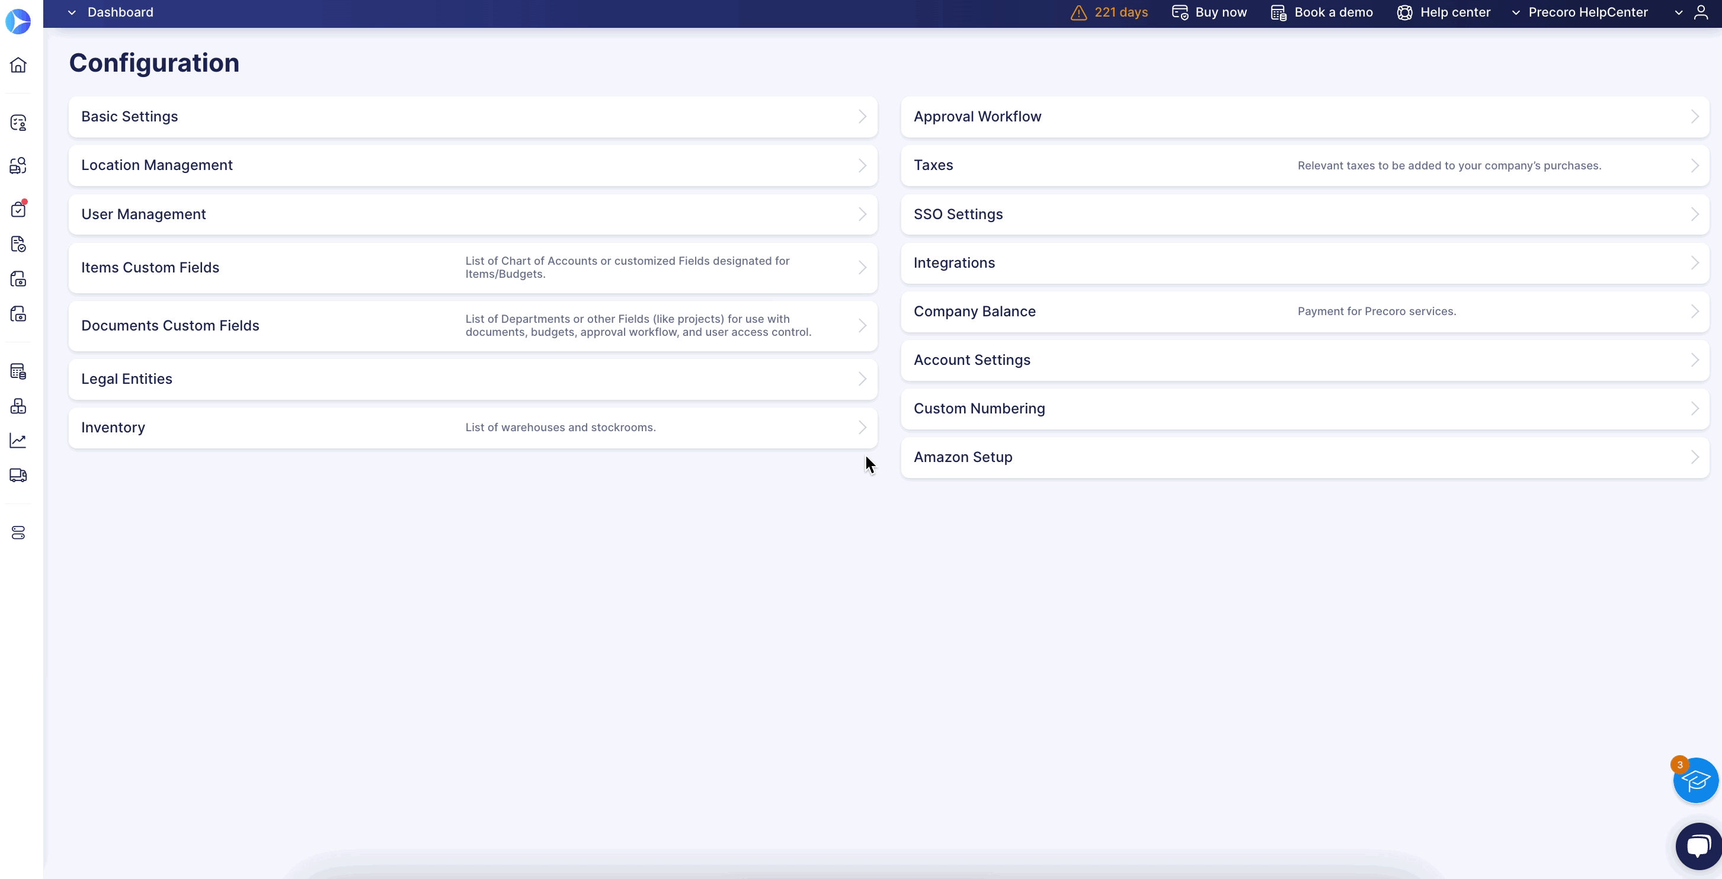Click the Precoro logo in the sidebar
The height and width of the screenshot is (879, 1722).
(18, 21)
